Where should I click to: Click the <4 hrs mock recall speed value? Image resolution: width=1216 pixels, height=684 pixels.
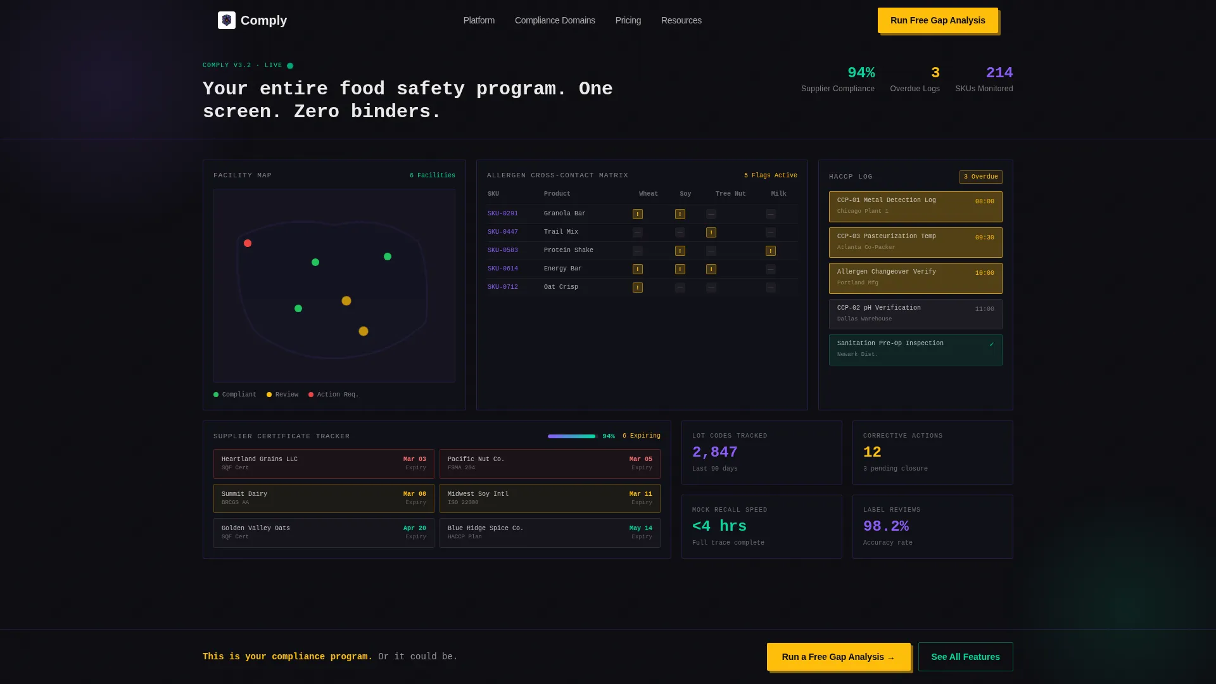719,526
